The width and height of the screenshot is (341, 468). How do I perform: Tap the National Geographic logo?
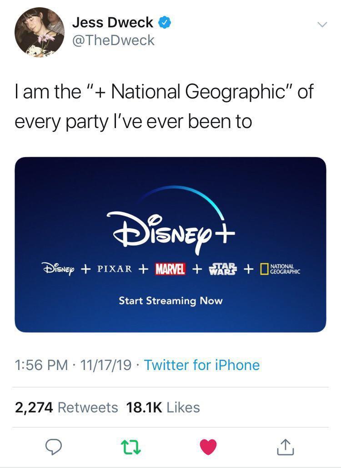click(279, 268)
